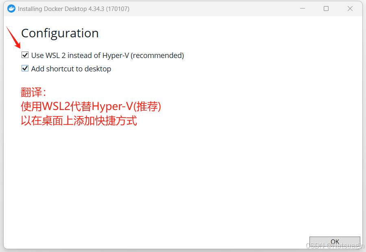Click the word 'desktop' in the shortcut option
The image size is (366, 252).
coord(98,69)
